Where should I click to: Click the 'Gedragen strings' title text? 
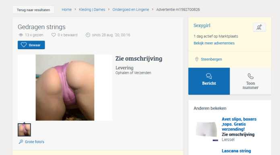click(41, 27)
